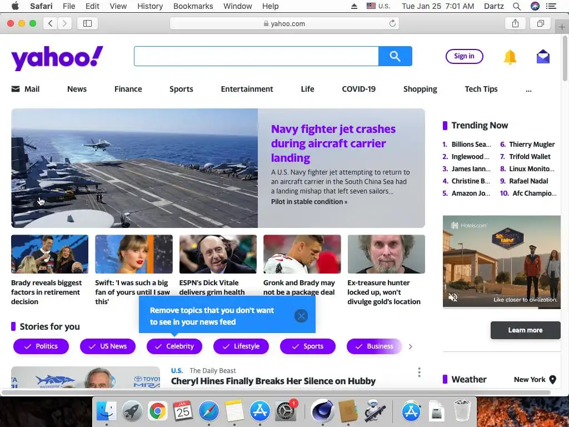Open Safari Share button

click(515, 23)
